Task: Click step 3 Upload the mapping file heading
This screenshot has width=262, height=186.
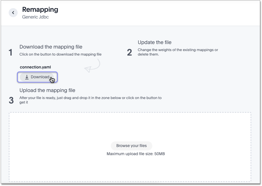Action: [47, 90]
